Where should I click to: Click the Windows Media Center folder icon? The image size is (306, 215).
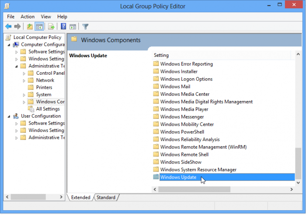point(156,94)
